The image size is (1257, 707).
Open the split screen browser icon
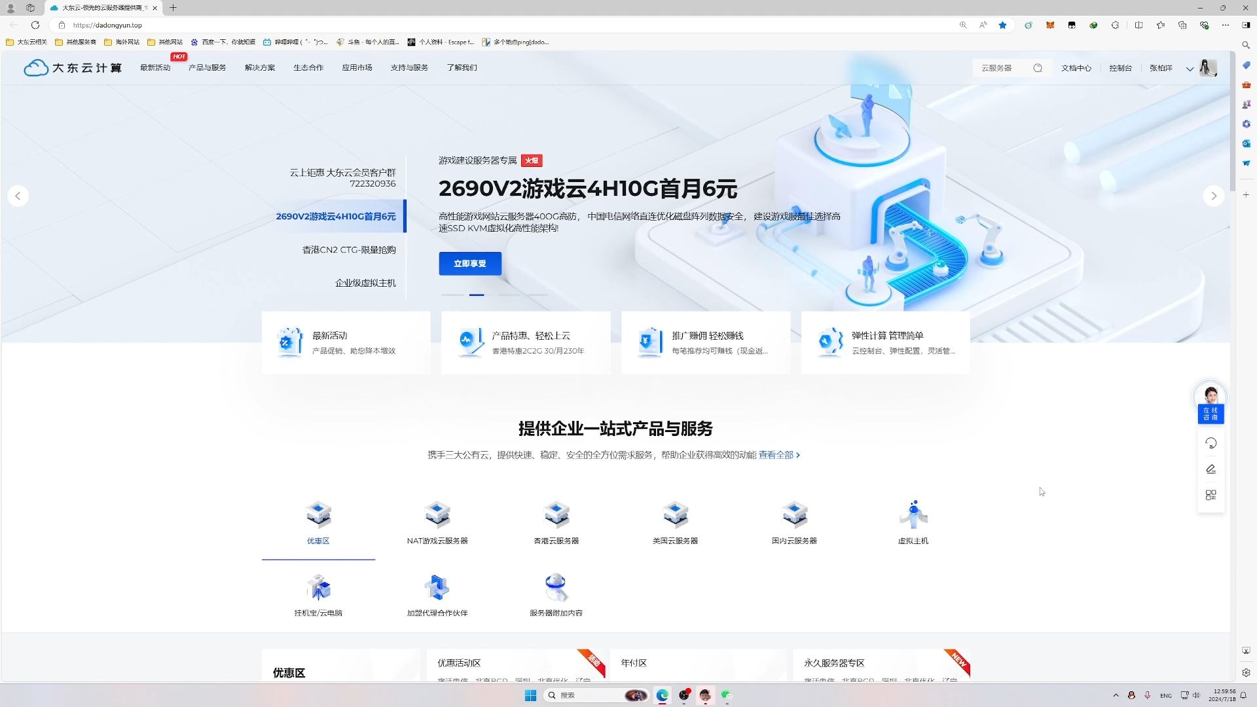1139,25
